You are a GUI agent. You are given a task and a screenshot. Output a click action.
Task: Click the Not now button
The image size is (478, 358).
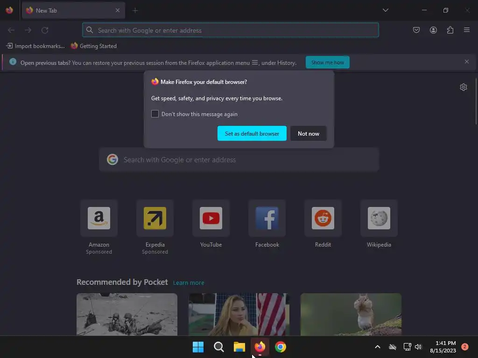click(x=308, y=133)
